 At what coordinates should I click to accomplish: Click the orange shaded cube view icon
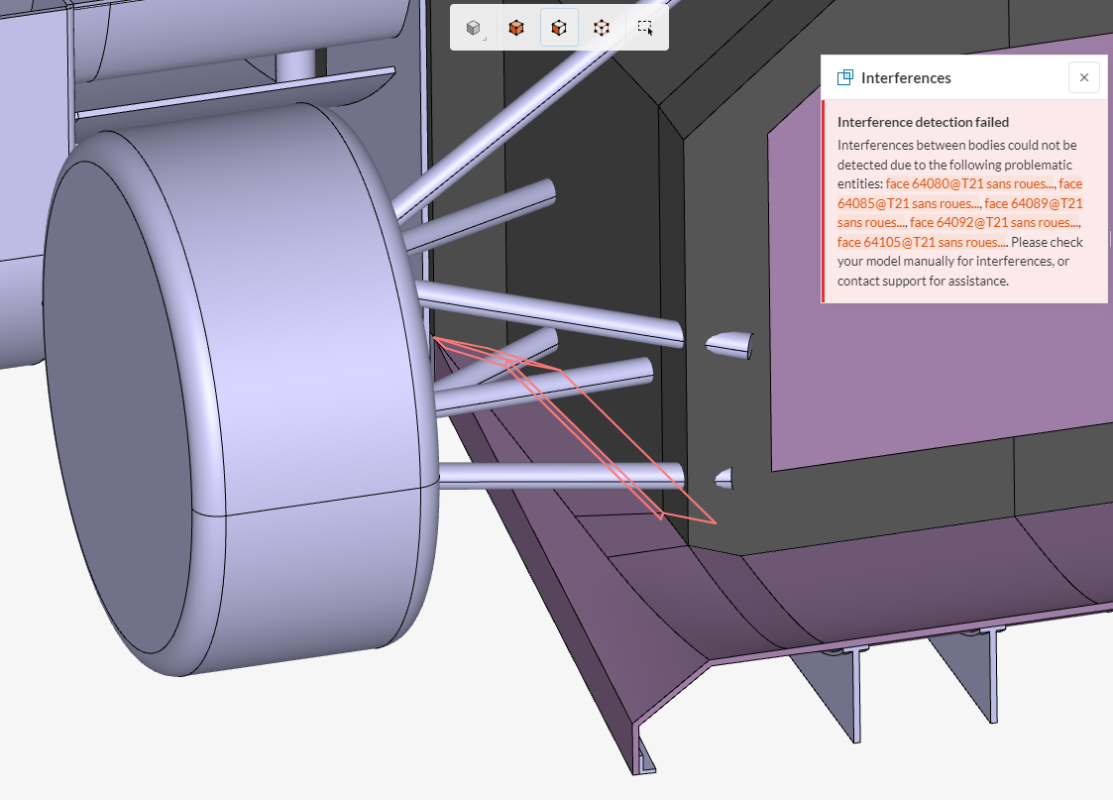click(515, 28)
